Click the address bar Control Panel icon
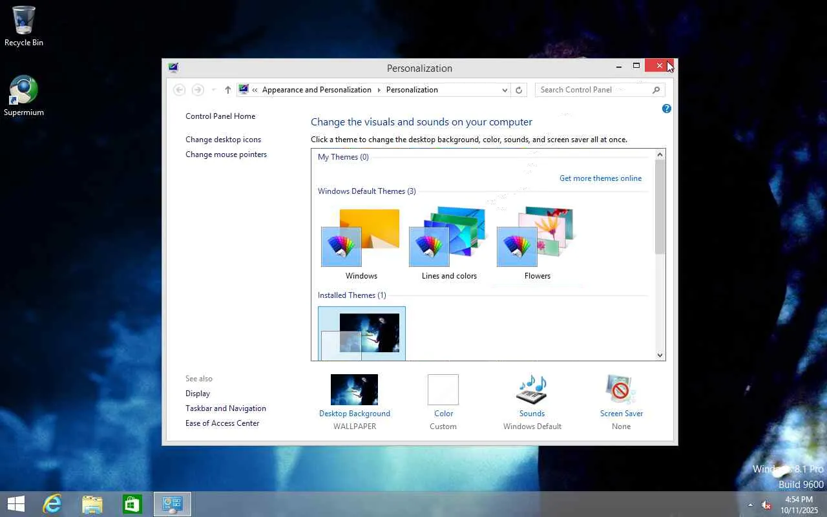The width and height of the screenshot is (827, 517). point(244,90)
